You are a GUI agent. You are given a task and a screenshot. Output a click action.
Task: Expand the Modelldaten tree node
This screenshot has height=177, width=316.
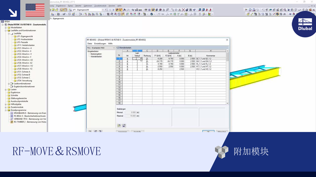tap(6, 27)
